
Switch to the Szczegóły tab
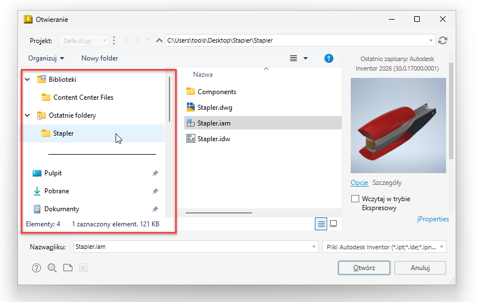(x=387, y=183)
